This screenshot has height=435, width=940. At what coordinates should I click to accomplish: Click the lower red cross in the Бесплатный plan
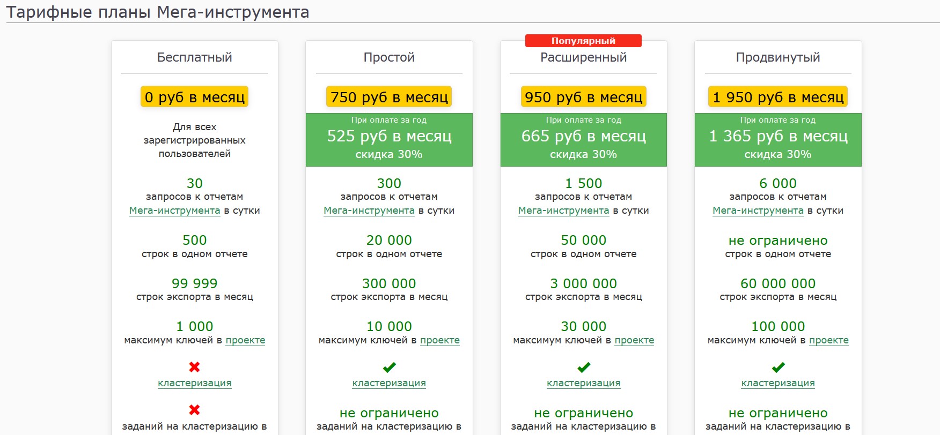(x=194, y=410)
